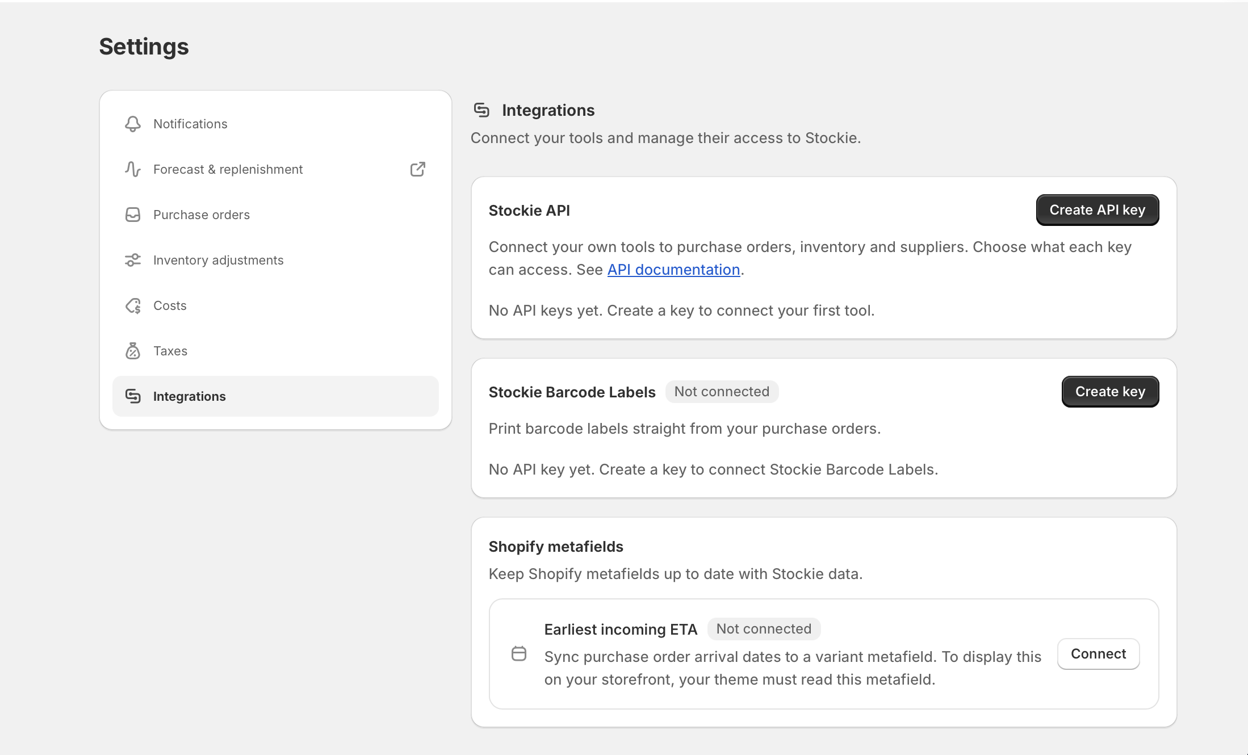Click Not connected badge beside Barcode Labels

[x=722, y=392]
